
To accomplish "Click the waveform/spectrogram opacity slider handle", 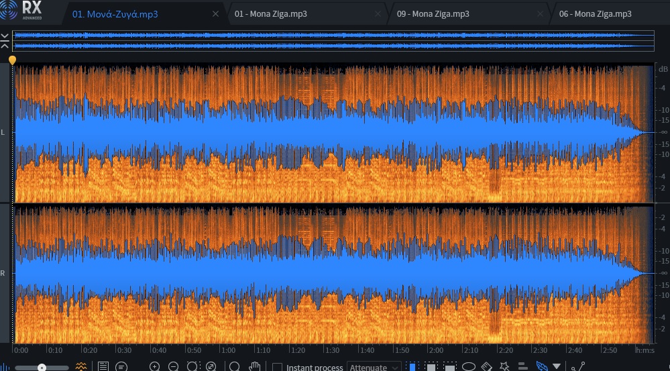I will [x=42, y=368].
